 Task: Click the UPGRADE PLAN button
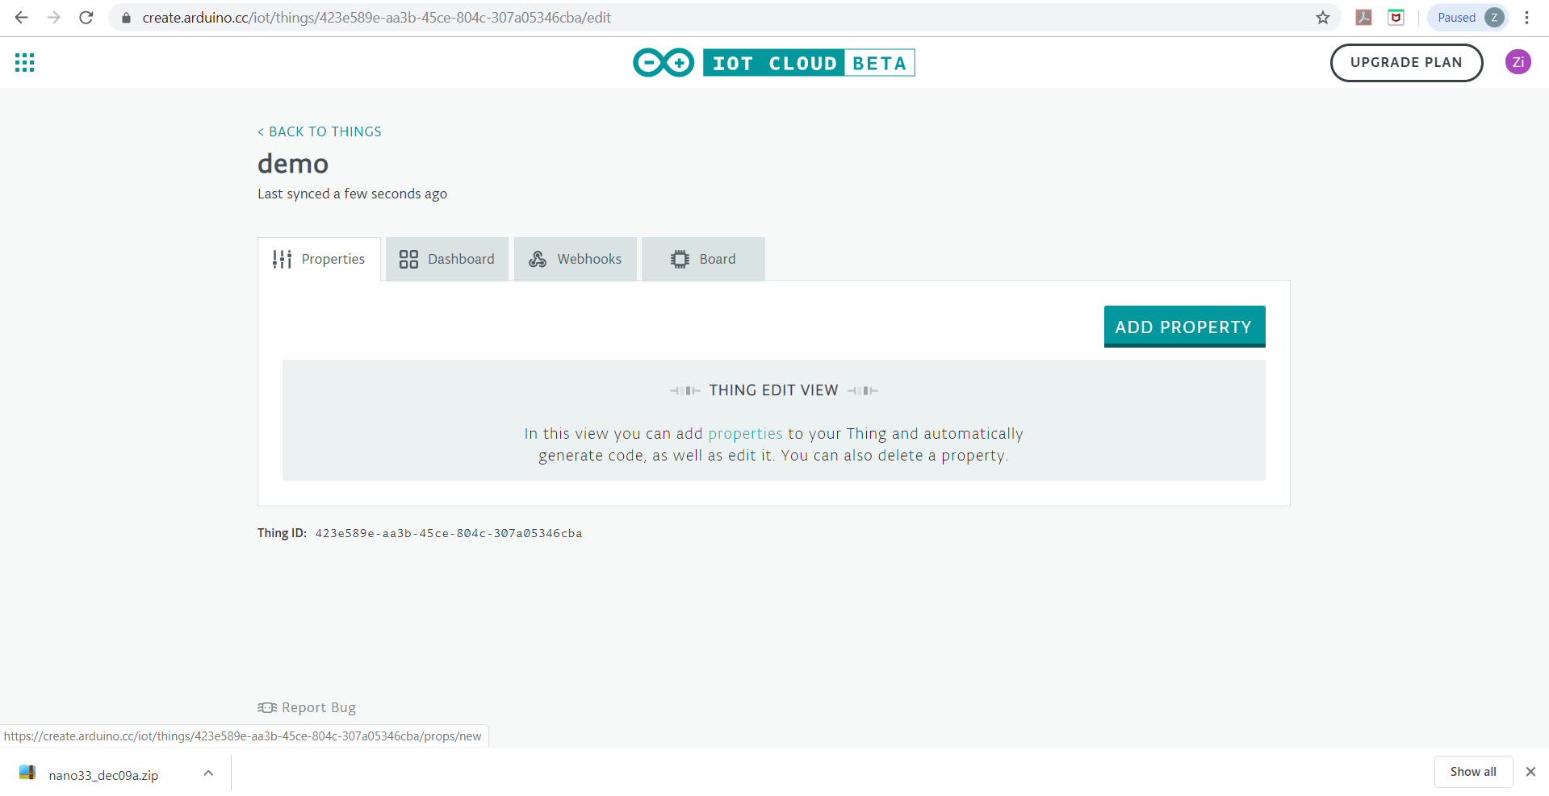[x=1406, y=62]
